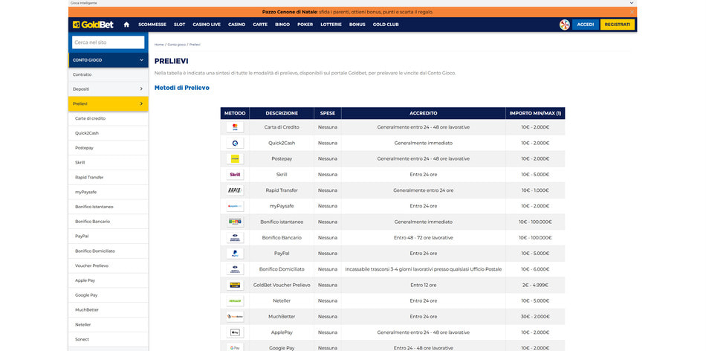The width and height of the screenshot is (706, 351).
Task: Open the CARTE menu
Action: click(x=260, y=25)
